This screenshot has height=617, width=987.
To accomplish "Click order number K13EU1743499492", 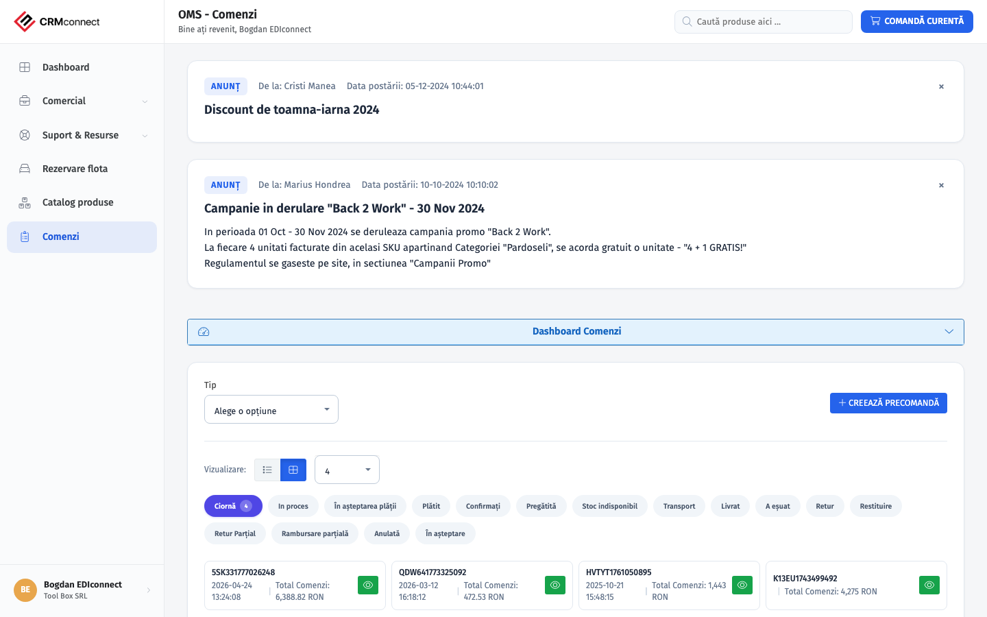I will click(x=805, y=579).
